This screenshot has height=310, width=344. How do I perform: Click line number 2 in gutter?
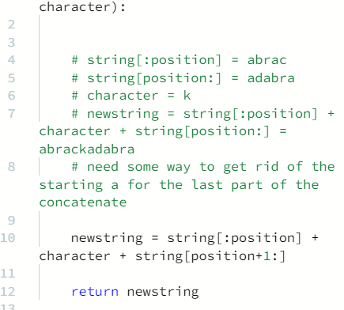[11, 25]
